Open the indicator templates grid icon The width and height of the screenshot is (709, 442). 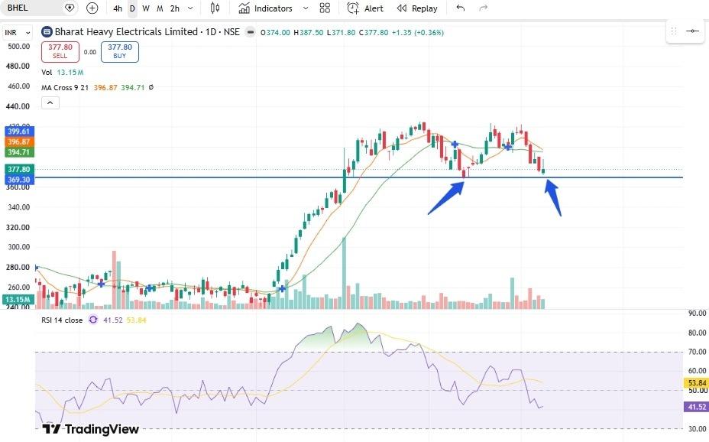pos(325,8)
